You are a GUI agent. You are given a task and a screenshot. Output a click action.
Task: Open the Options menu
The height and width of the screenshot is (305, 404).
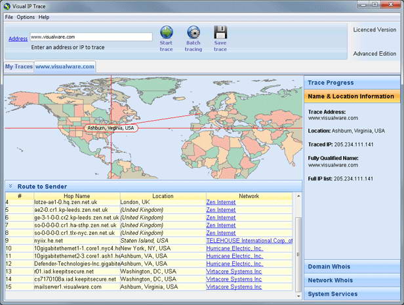pos(26,17)
